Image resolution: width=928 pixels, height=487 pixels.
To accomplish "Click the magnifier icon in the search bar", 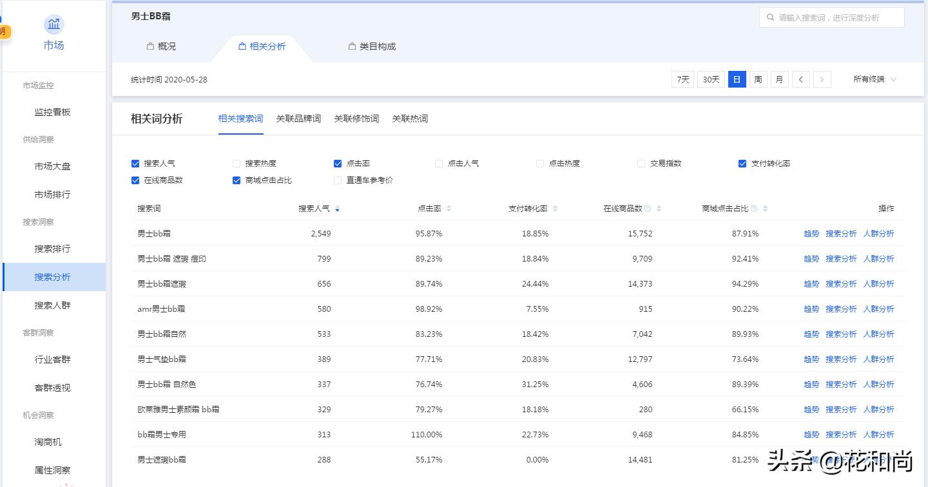I will coord(772,17).
